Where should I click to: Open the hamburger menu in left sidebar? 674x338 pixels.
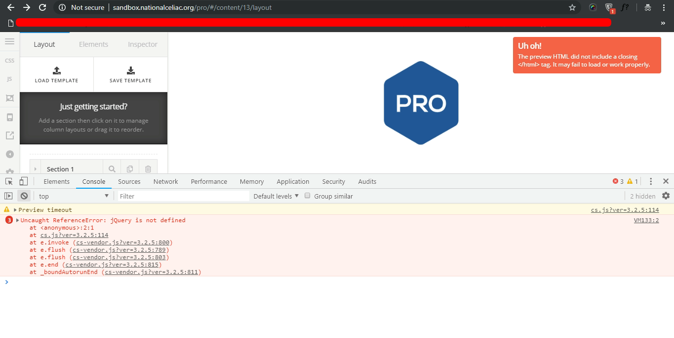[x=9, y=41]
